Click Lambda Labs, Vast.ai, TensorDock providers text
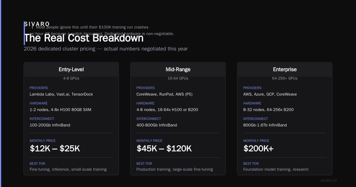This screenshot has width=356, height=187. (x=61, y=94)
